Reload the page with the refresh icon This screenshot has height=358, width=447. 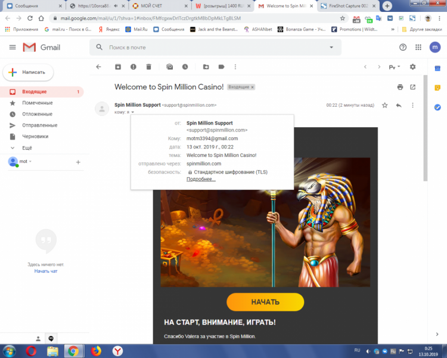pyautogui.click(x=30, y=18)
